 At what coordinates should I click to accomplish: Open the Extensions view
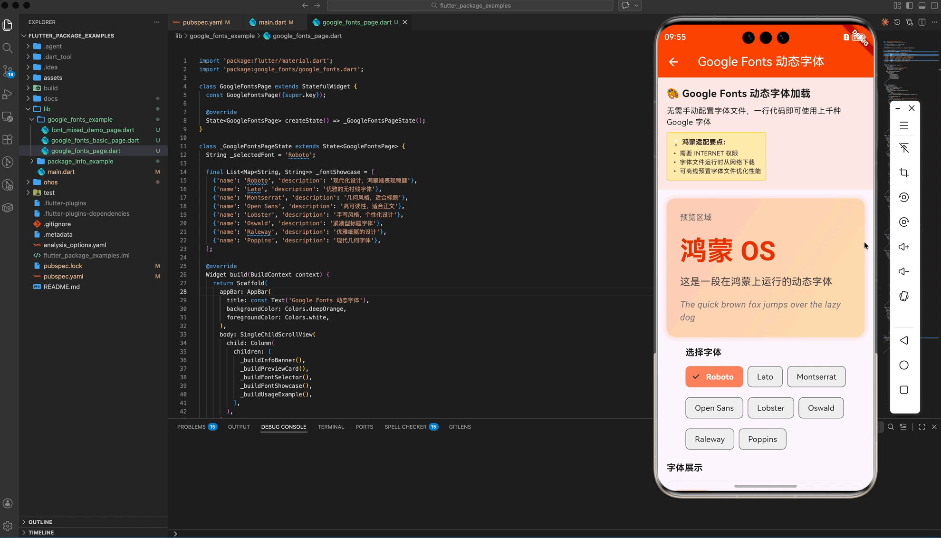click(8, 140)
